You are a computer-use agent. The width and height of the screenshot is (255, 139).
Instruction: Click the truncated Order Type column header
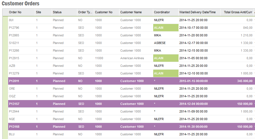[x=85, y=12]
